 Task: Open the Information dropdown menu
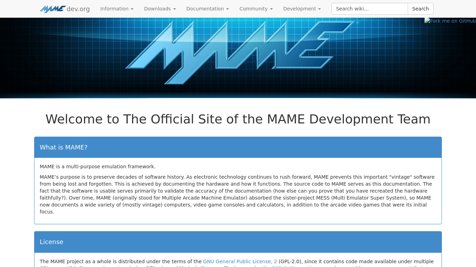[117, 9]
